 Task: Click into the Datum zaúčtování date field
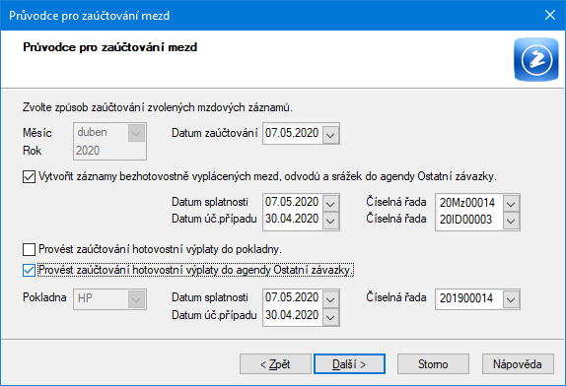(293, 133)
